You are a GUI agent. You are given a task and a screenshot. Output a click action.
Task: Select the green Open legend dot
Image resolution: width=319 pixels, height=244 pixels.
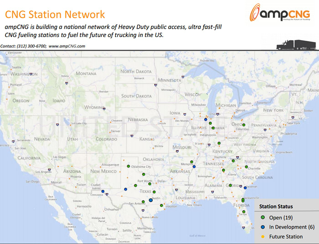click(x=262, y=217)
